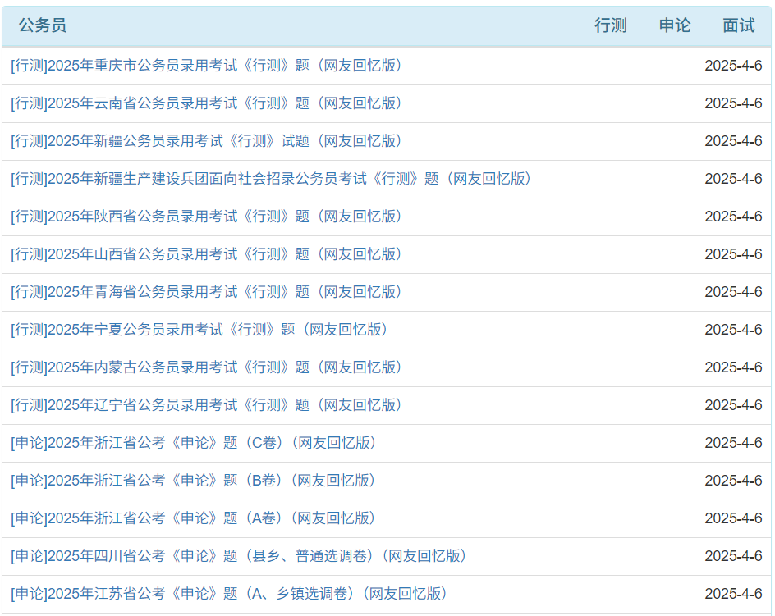Switch to the 申论 tab
775x616 pixels.
click(675, 25)
